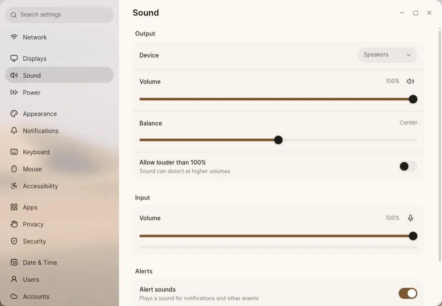Image resolution: width=442 pixels, height=306 pixels.
Task: Open Accessibility settings page
Action: pos(59,186)
